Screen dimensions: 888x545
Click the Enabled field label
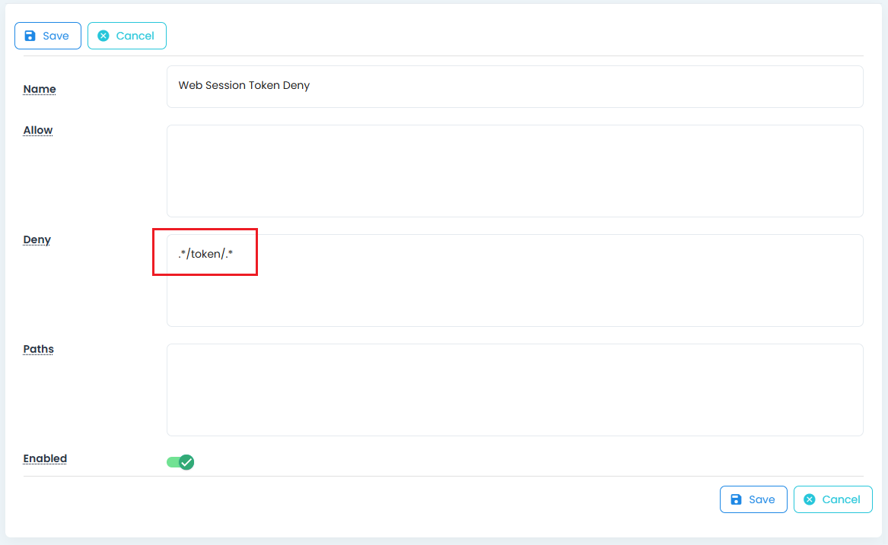pos(45,458)
